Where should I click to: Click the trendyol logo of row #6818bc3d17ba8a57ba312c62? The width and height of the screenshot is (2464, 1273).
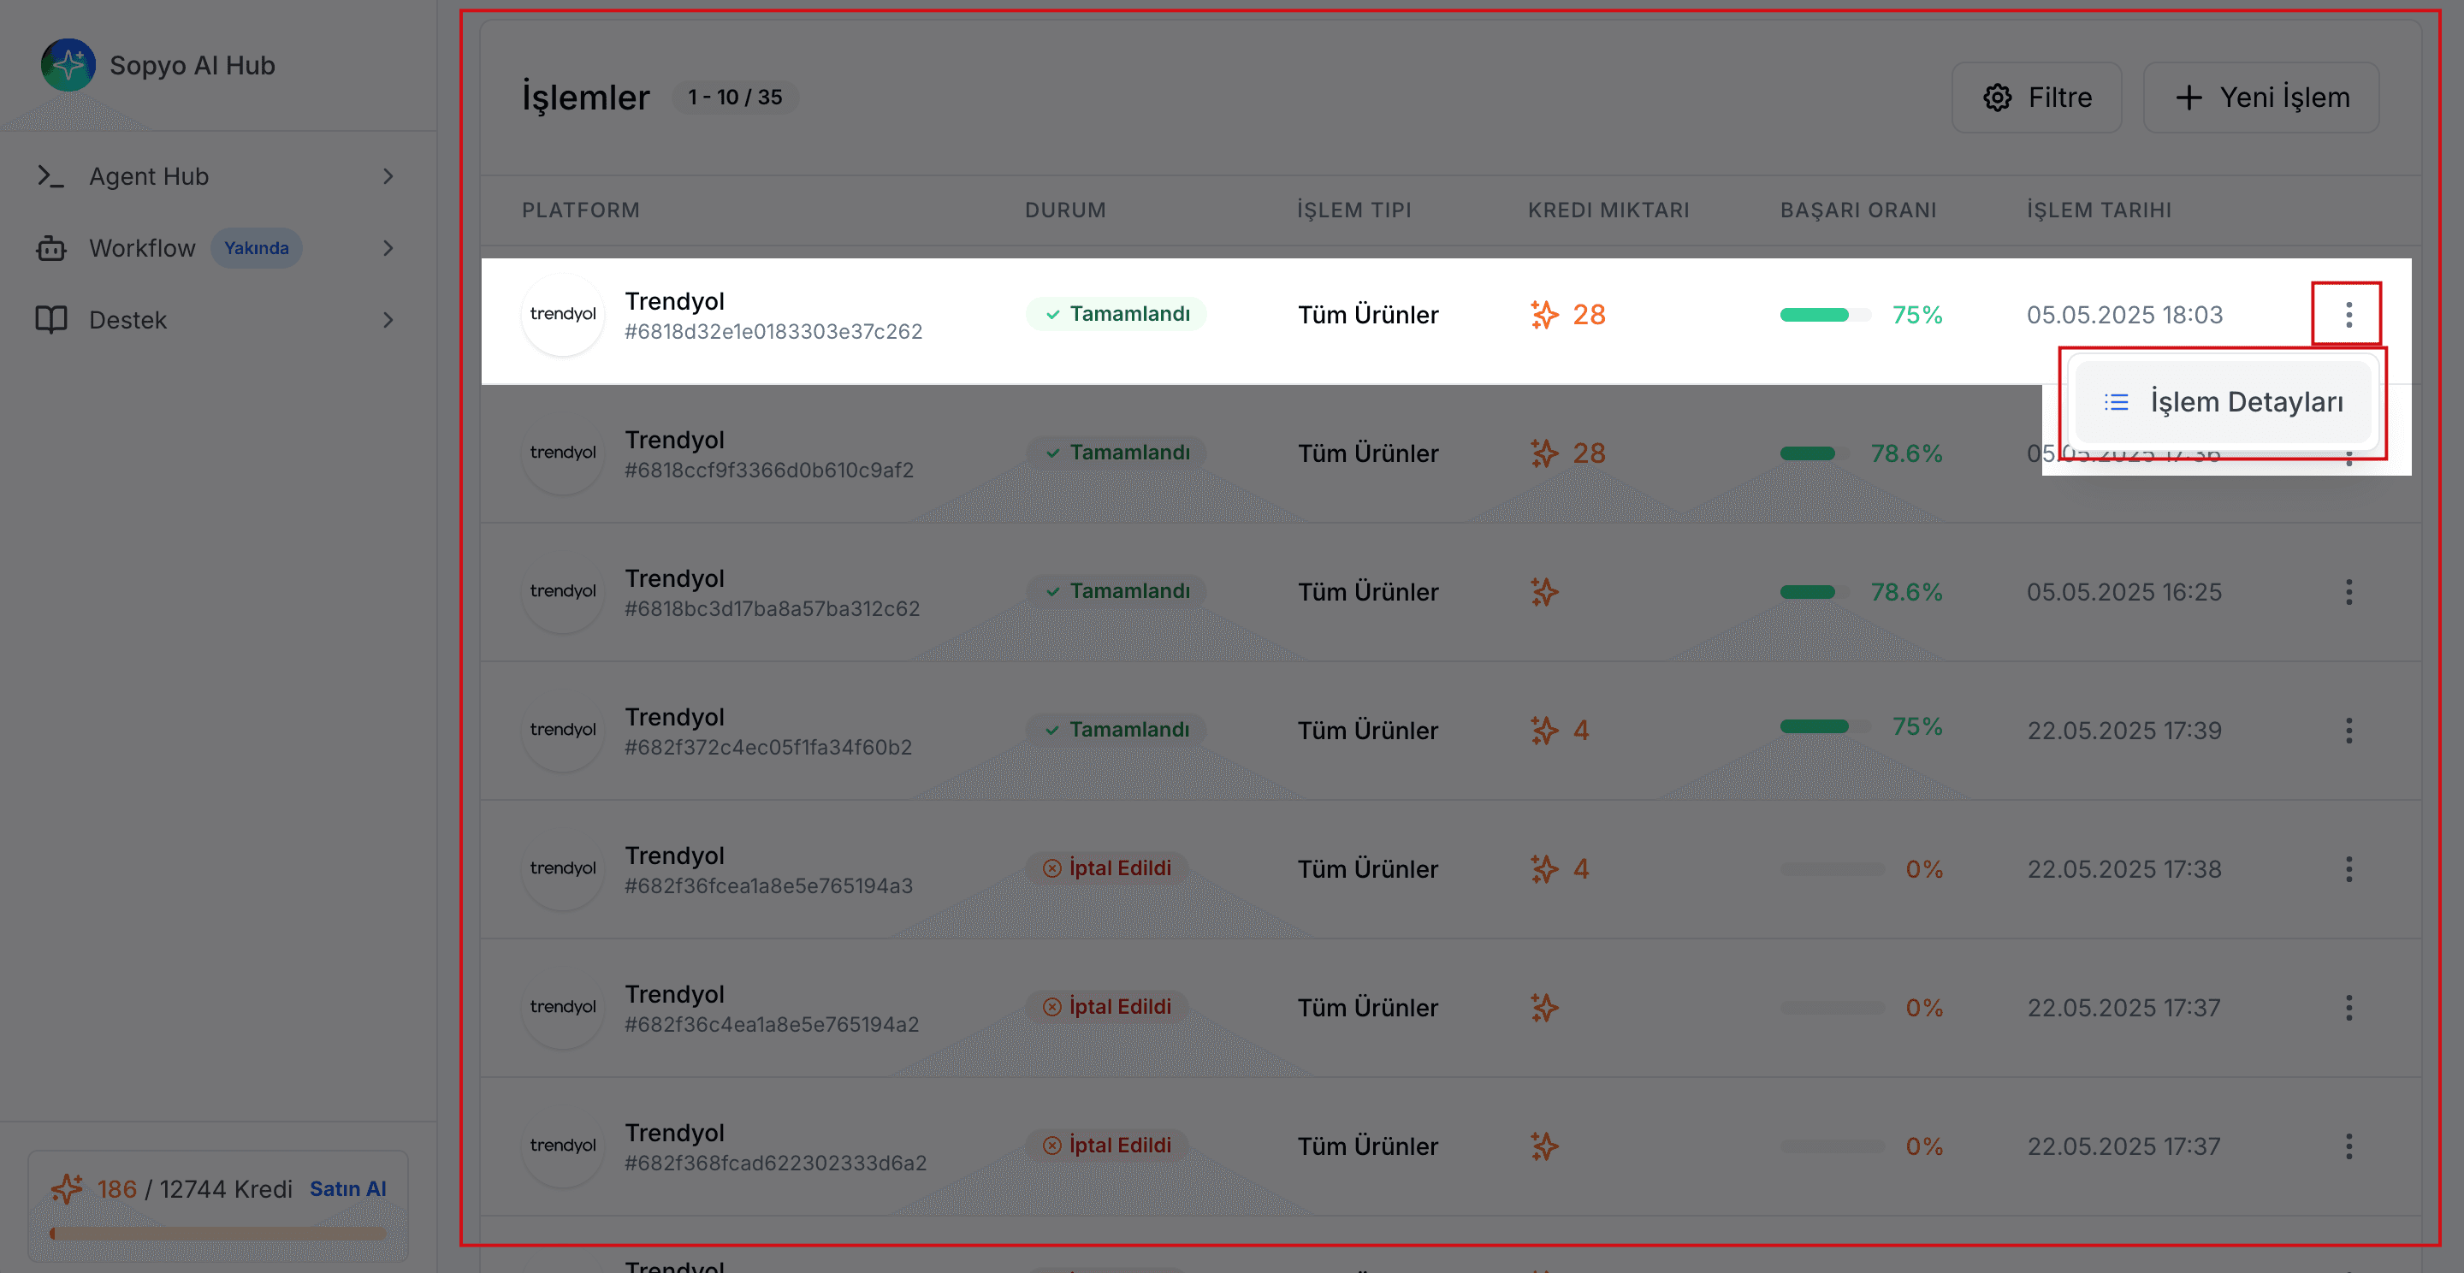[x=562, y=592]
